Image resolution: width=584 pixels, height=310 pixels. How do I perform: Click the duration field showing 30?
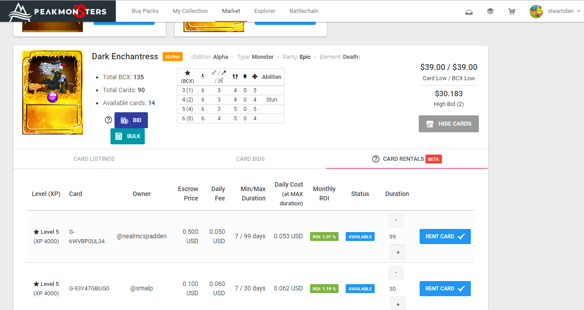click(397, 289)
